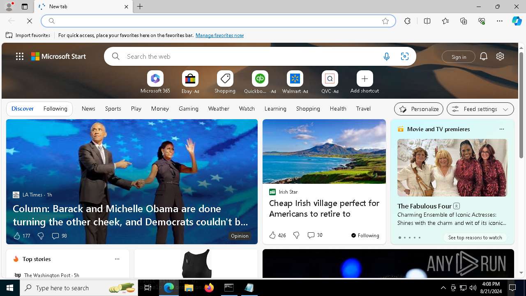This screenshot has width=526, height=296.
Task: Open the Extensions icon
Action: pos(407,21)
